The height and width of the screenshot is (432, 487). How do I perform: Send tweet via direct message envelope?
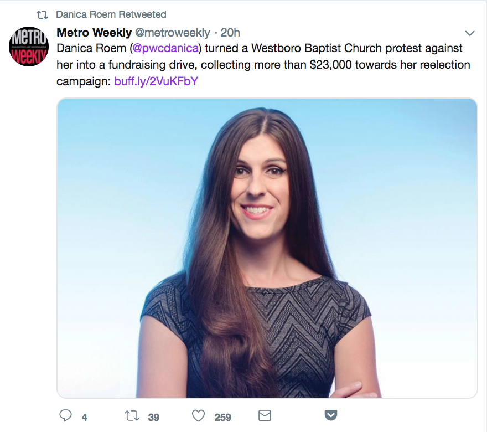point(265,415)
